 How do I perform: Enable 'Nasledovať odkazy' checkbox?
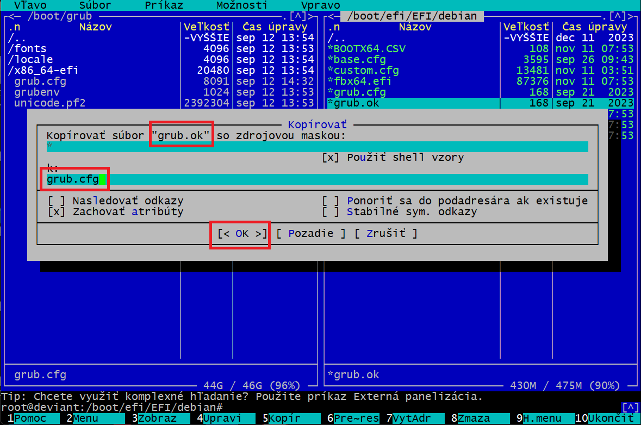pos(56,201)
